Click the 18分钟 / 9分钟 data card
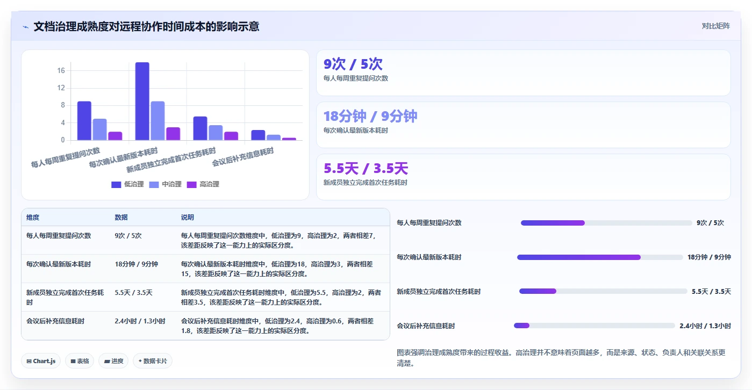Image resolution: width=752 pixels, height=390 pixels. (x=523, y=125)
